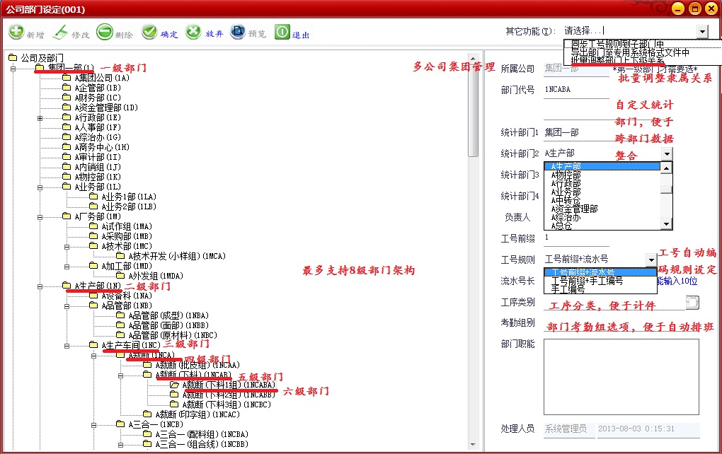Select tree item A品管部(成型)(1NBA)

tap(168, 315)
